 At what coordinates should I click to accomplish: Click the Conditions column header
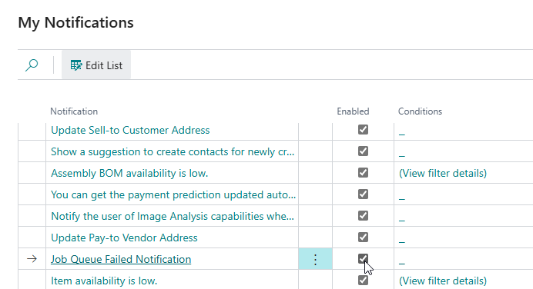tap(420, 111)
